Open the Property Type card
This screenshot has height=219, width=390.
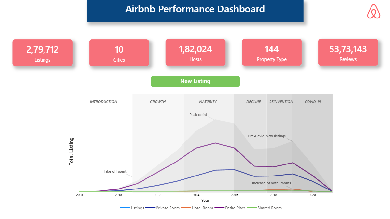pyautogui.click(x=272, y=53)
